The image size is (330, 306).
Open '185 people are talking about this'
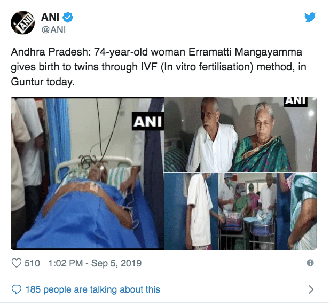tap(93, 289)
